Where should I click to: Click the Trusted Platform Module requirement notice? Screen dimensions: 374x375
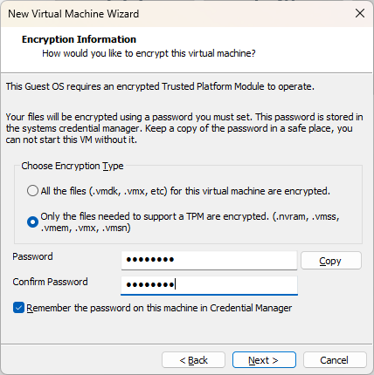pyautogui.click(x=160, y=86)
